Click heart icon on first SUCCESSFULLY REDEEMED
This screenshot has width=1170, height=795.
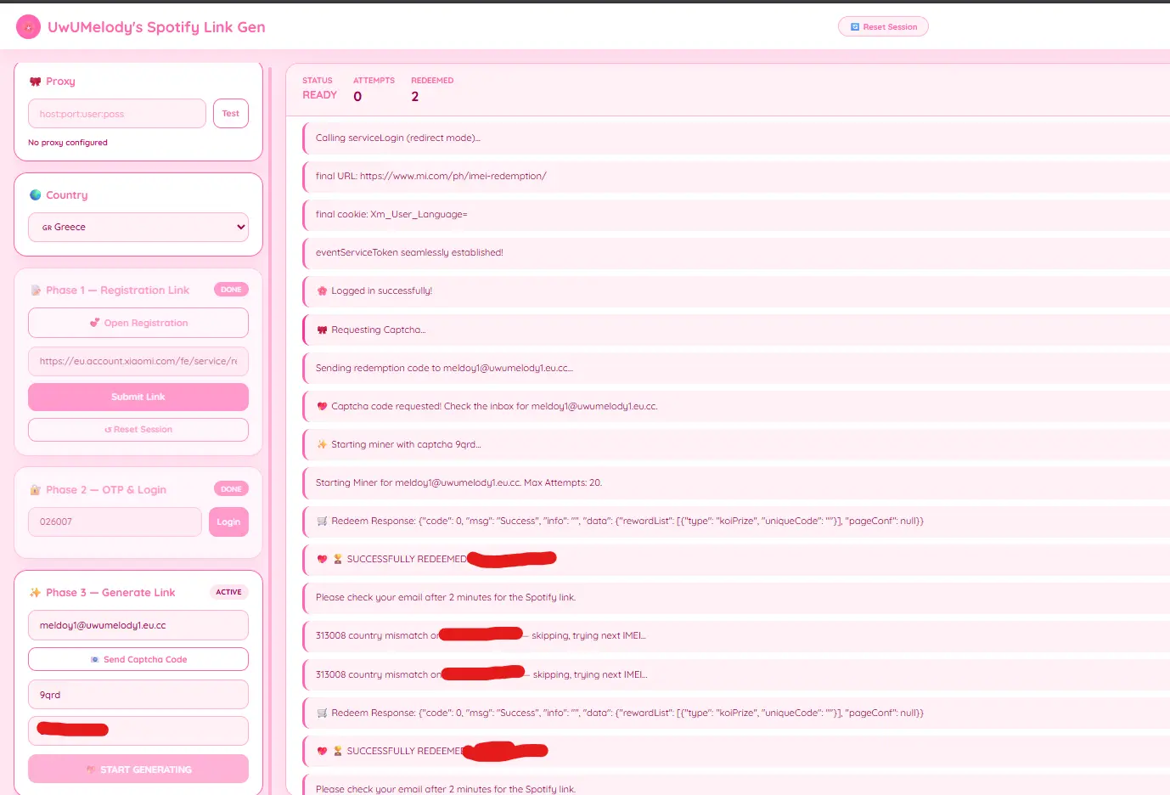pos(322,559)
